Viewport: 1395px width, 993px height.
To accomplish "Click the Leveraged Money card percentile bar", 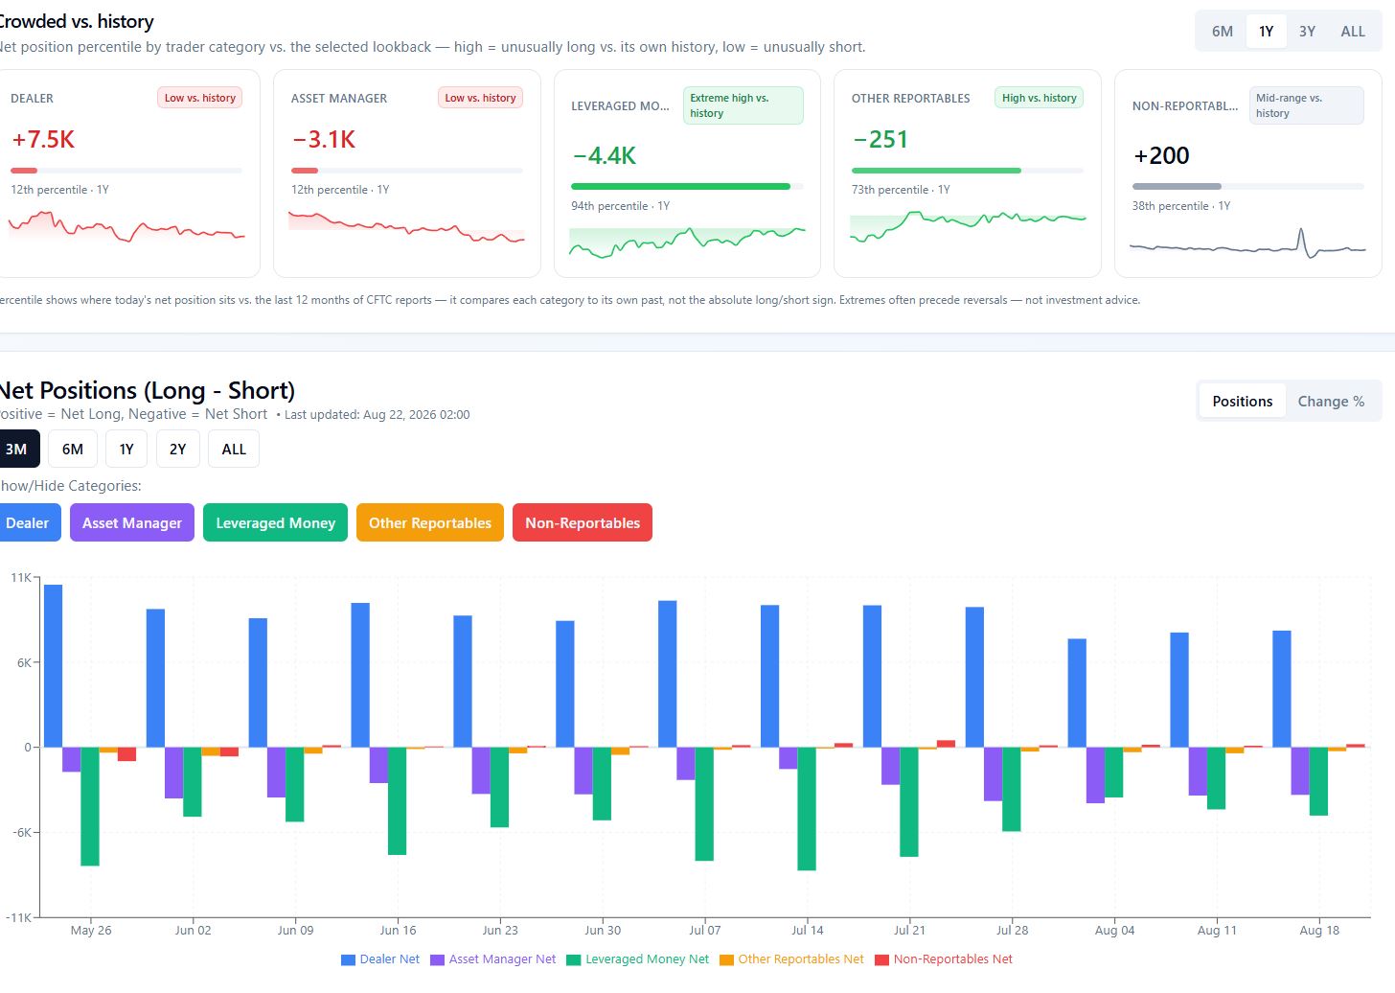I will pyautogui.click(x=687, y=187).
